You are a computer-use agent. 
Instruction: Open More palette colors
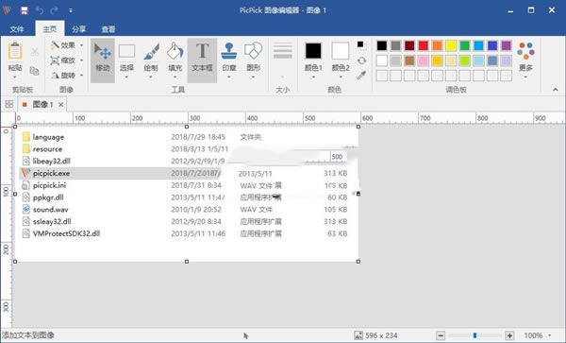526,60
